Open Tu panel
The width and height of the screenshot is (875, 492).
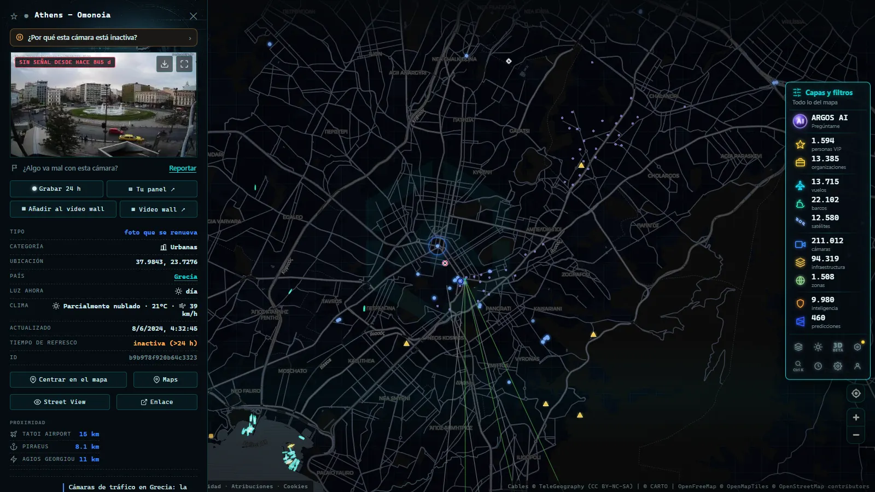152,189
